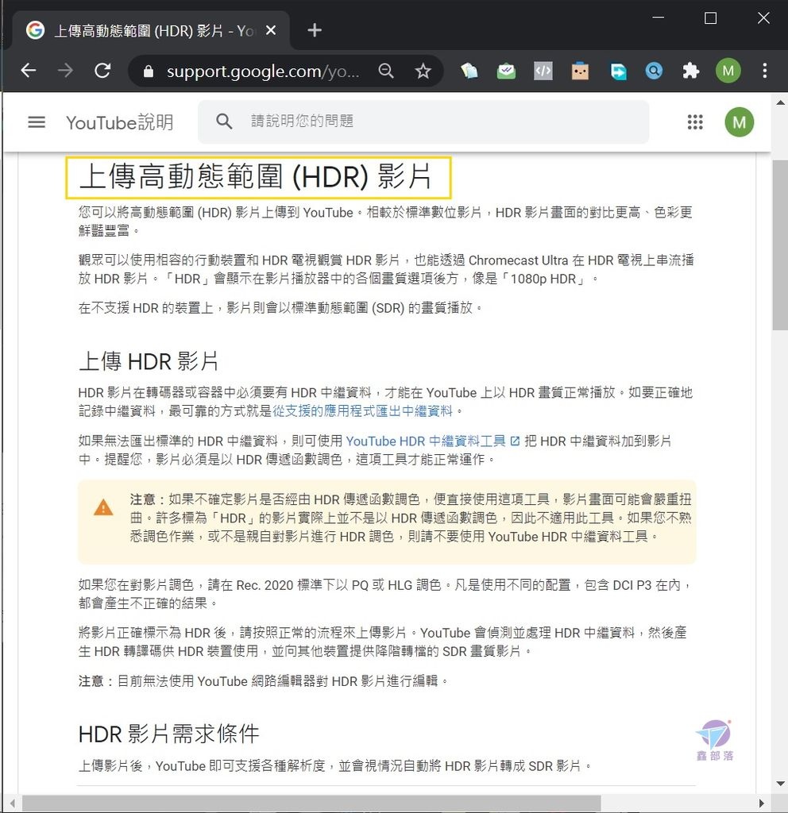Close the HDR support tab
788x813 pixels.
271,31
